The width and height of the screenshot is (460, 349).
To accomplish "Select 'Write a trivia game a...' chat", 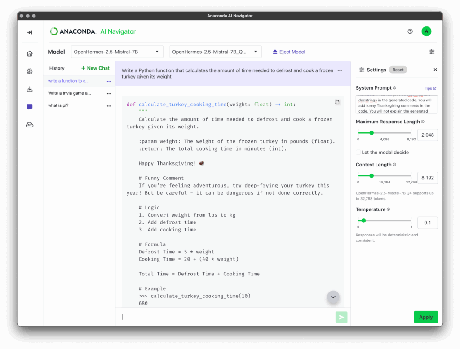I will pyautogui.click(x=69, y=93).
